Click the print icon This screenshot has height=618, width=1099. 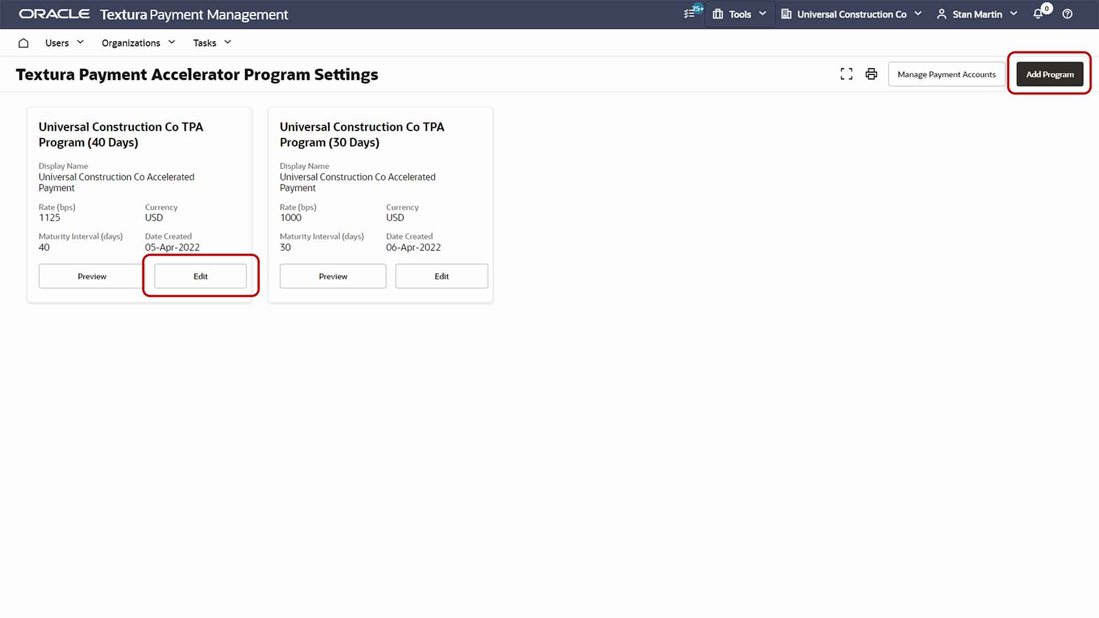871,74
